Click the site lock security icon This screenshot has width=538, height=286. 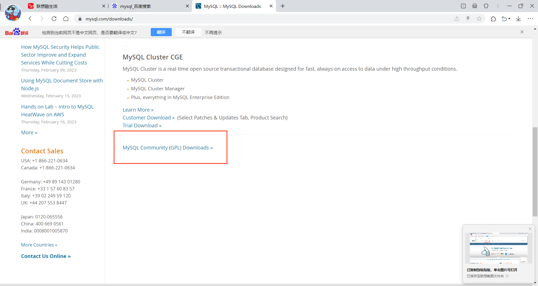tap(80, 19)
